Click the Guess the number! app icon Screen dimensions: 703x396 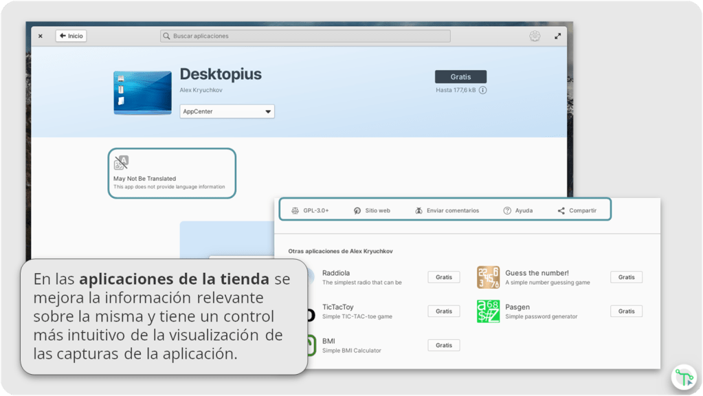[x=488, y=277]
